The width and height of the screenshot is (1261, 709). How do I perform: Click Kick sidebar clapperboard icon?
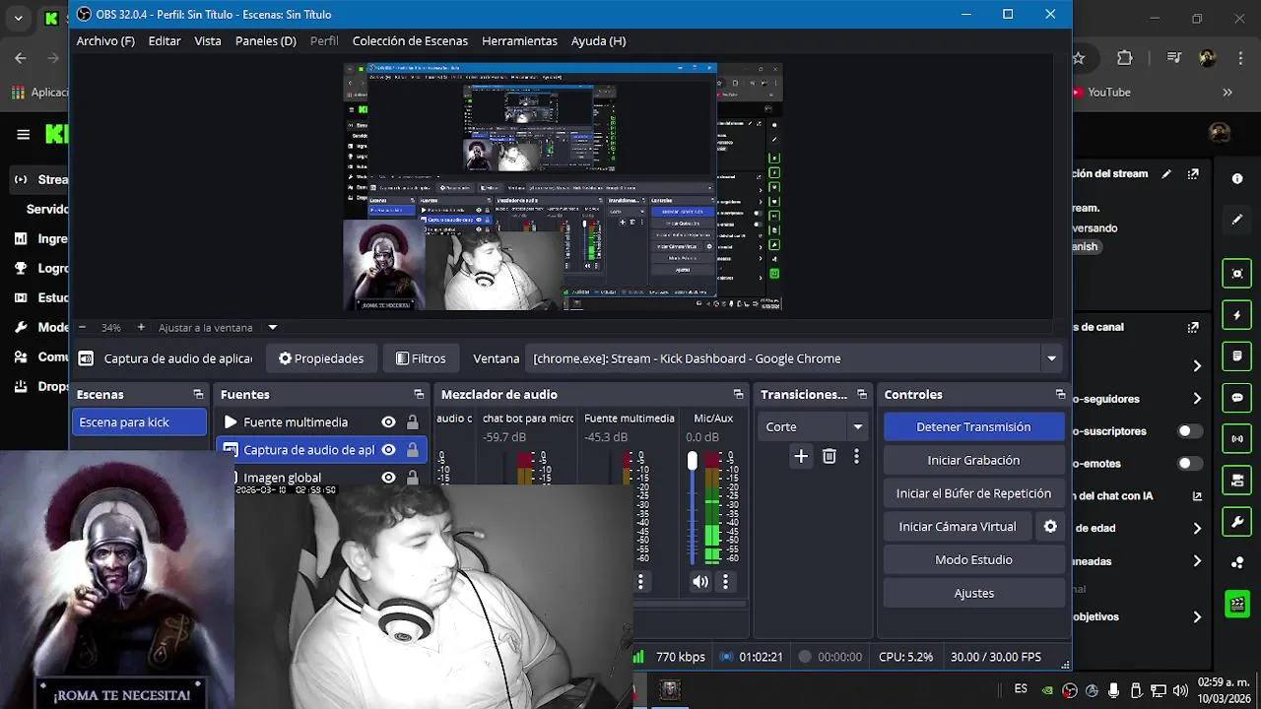tap(1237, 604)
